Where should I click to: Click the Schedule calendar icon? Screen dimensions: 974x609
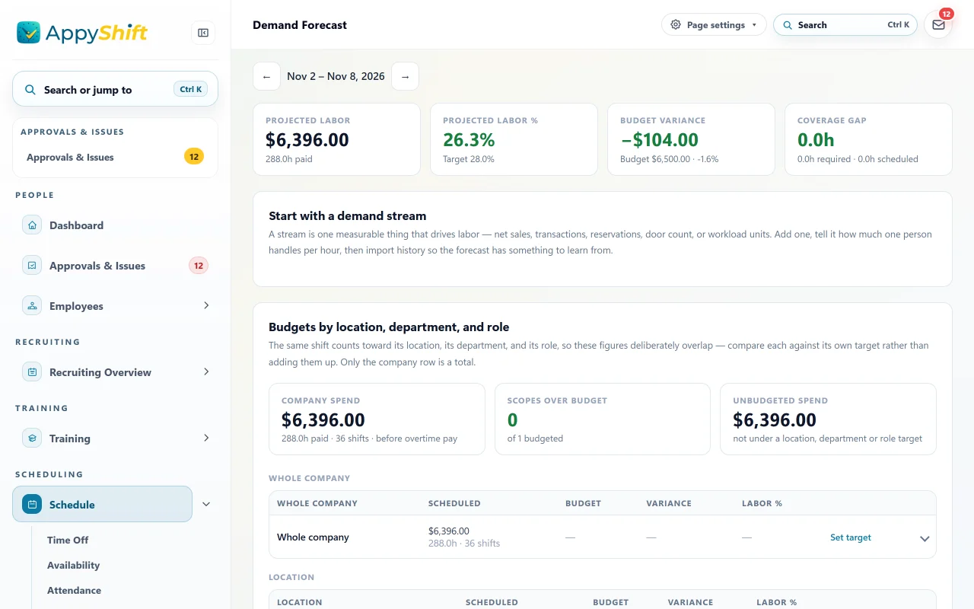[32, 505]
